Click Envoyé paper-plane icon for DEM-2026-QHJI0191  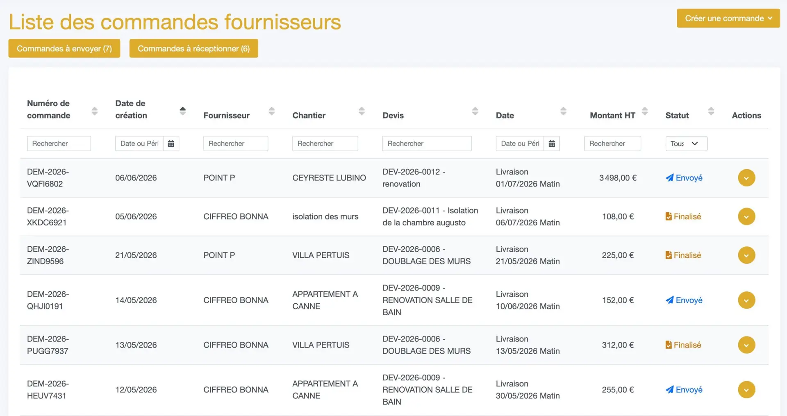(x=669, y=300)
